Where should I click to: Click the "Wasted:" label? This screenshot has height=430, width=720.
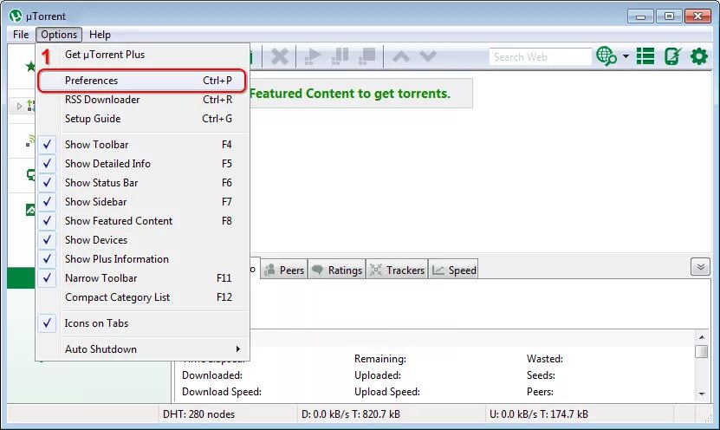pos(545,359)
